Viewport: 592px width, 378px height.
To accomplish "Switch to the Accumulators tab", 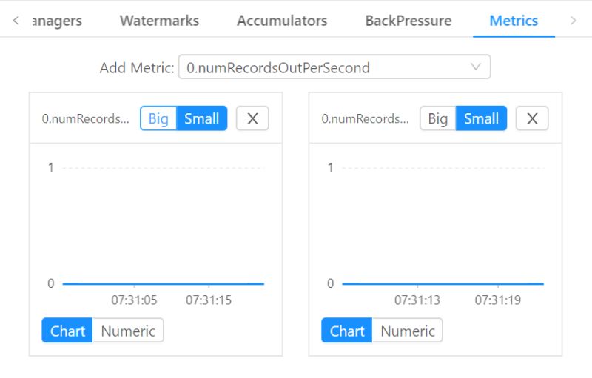I will click(x=282, y=21).
